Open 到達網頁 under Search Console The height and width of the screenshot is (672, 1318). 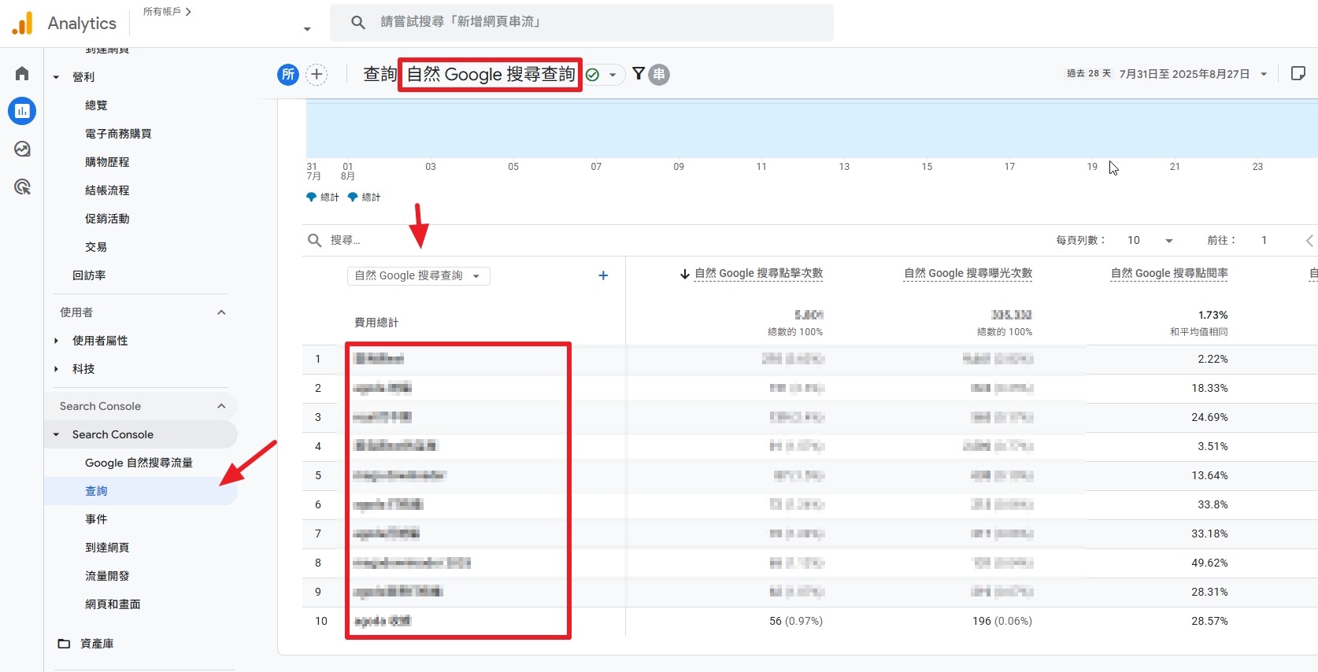(107, 548)
